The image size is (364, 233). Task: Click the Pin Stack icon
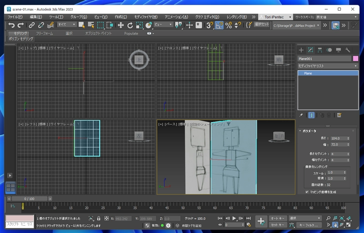pos(301,115)
